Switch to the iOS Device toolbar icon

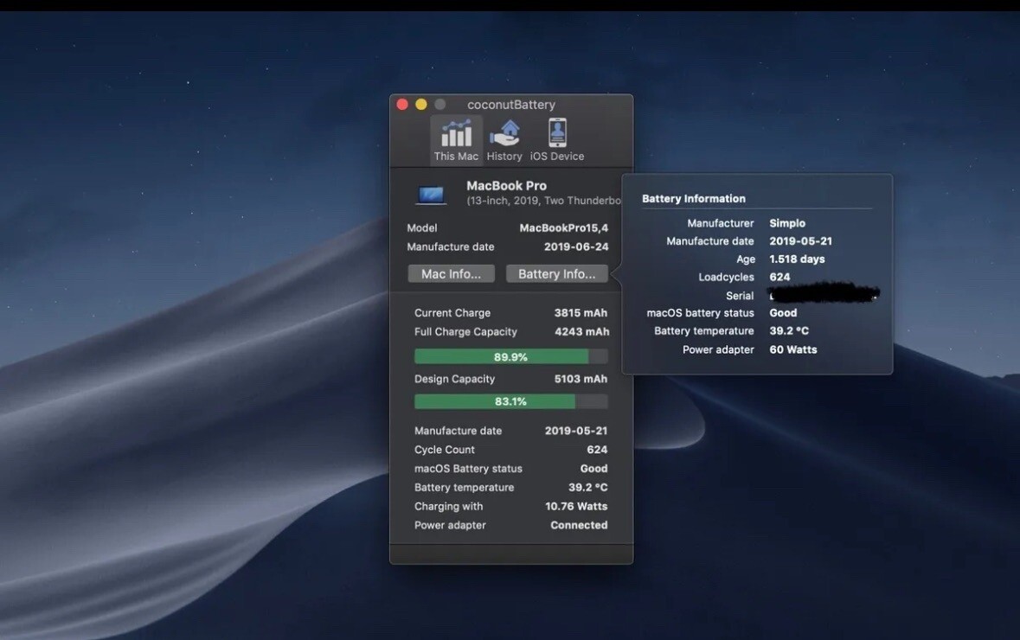(x=557, y=139)
